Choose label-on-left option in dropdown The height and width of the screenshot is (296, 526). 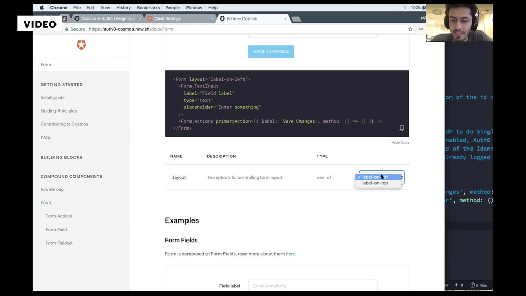coord(379,177)
